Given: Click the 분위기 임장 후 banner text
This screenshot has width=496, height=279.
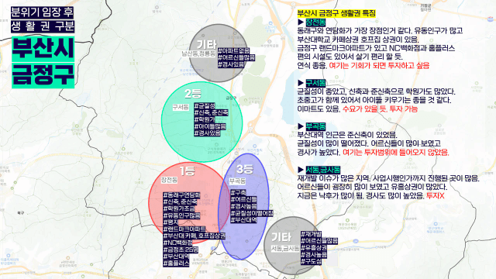Looking at the screenshot, I should [x=43, y=12].
